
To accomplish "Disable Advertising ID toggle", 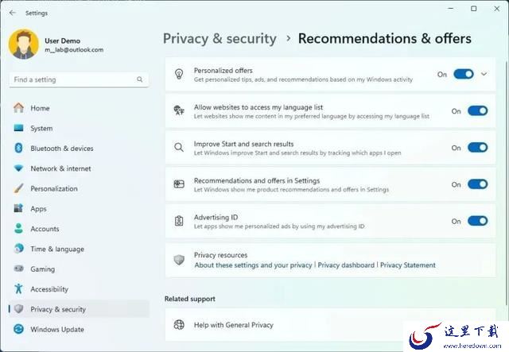I will pyautogui.click(x=477, y=221).
